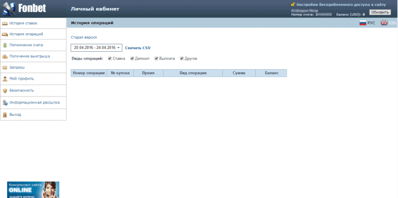The width and height of the screenshot is (398, 198).
Task: Open the Старая версия link
Action: pyautogui.click(x=84, y=37)
